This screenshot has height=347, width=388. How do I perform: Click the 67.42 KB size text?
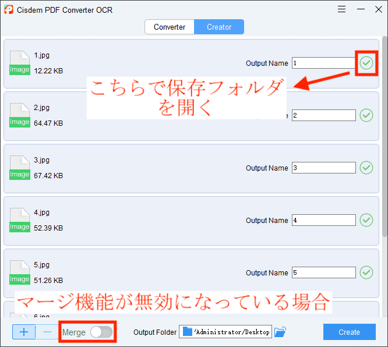pos(48,176)
